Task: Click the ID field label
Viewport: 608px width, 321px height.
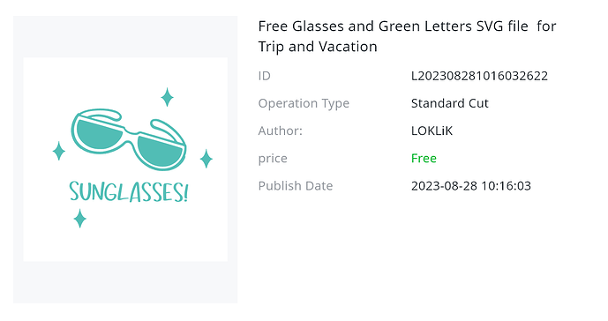Action: pos(264,76)
